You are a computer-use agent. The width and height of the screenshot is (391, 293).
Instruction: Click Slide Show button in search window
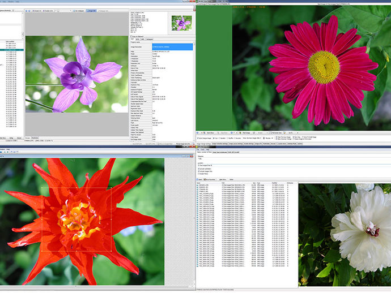point(223,179)
